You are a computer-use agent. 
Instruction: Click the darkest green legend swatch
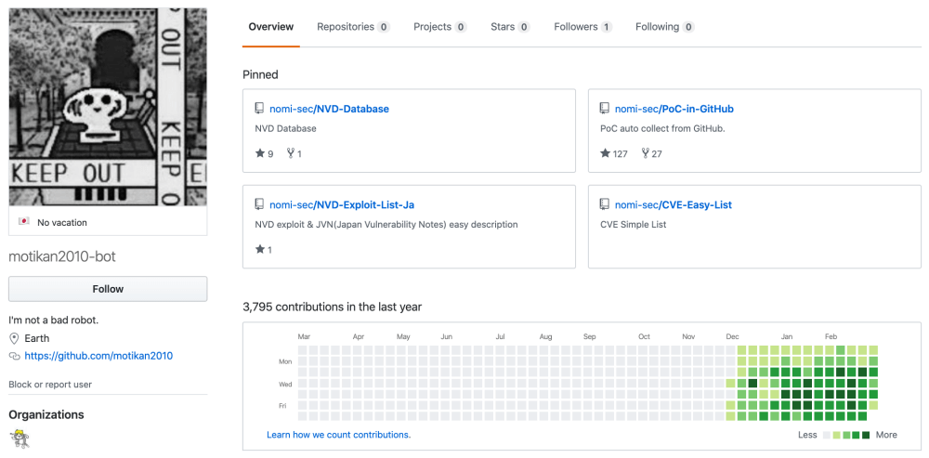[x=866, y=435]
